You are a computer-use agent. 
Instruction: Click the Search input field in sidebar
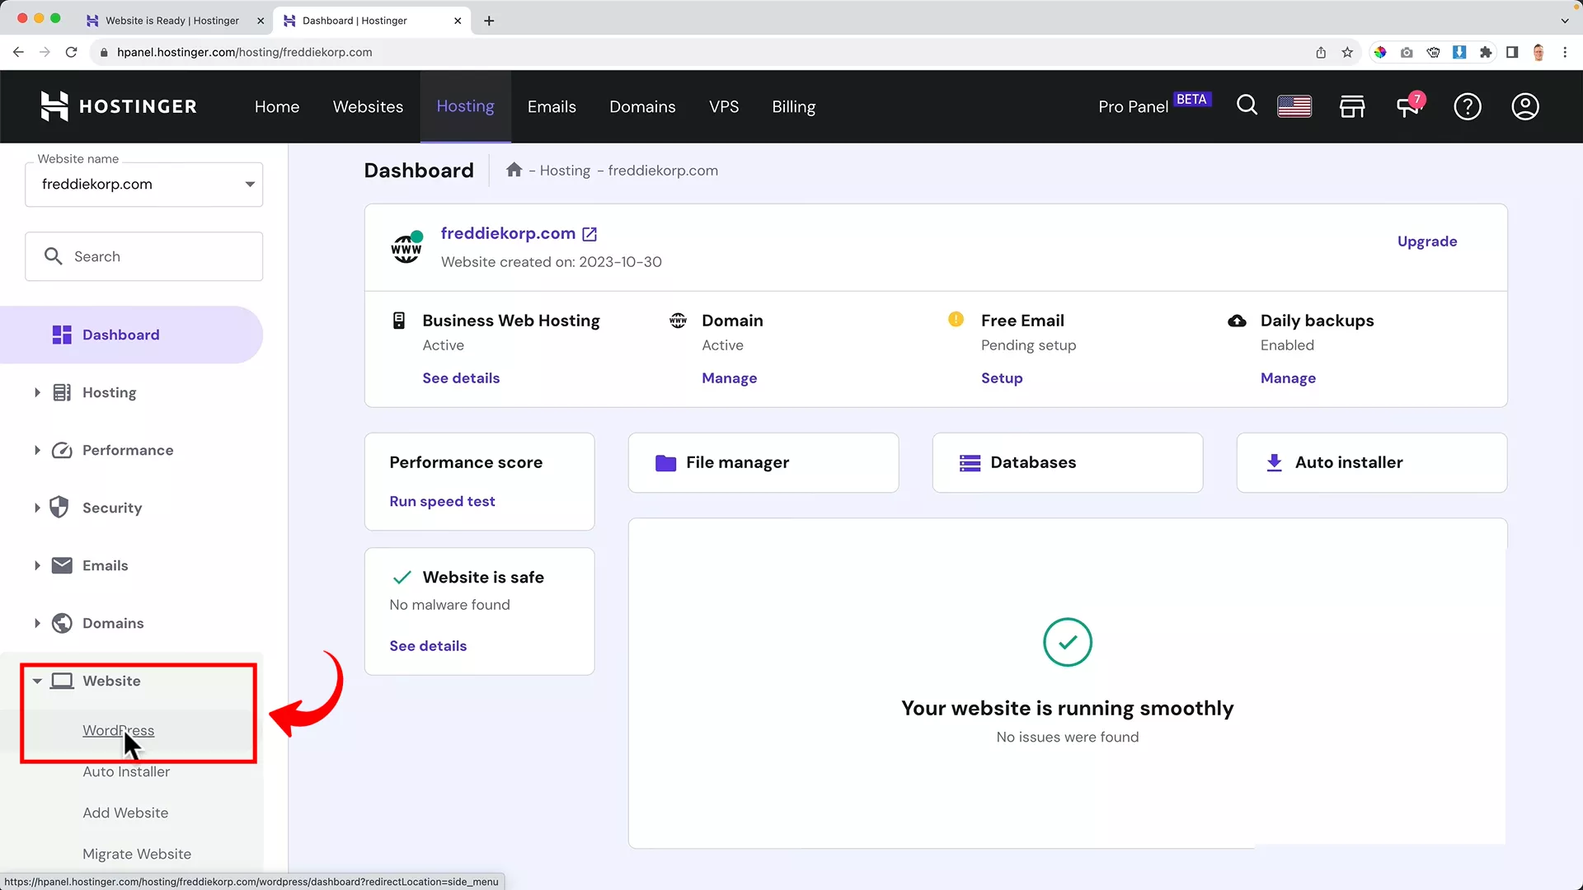coord(143,256)
